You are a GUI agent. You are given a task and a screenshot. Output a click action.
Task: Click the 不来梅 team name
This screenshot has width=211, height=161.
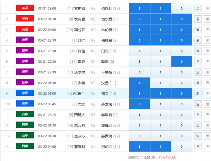pos(107,72)
